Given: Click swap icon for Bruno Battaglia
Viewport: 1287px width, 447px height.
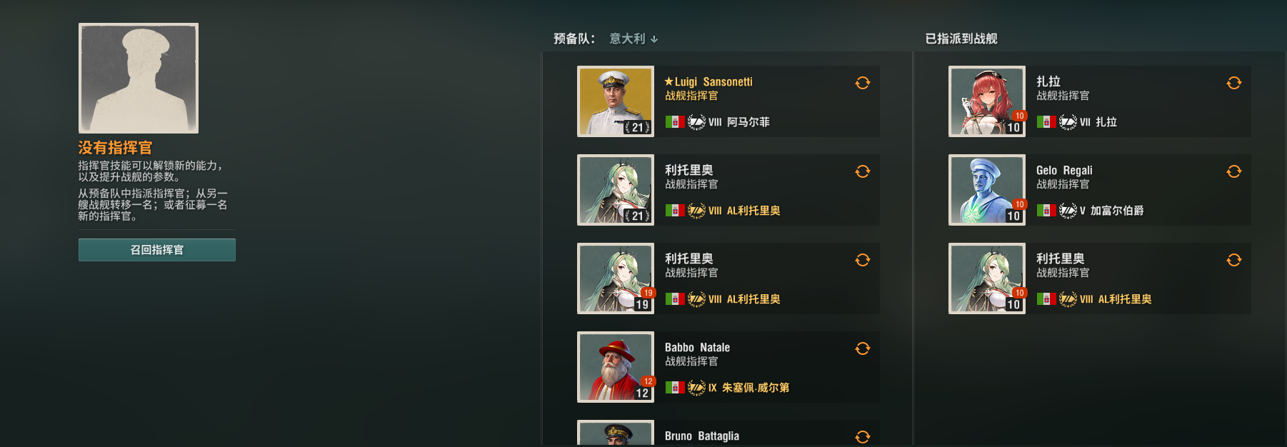Looking at the screenshot, I should (863, 437).
